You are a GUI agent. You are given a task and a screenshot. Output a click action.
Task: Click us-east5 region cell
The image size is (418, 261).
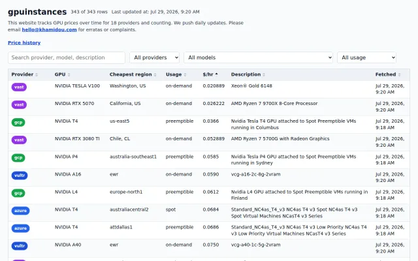click(120, 121)
